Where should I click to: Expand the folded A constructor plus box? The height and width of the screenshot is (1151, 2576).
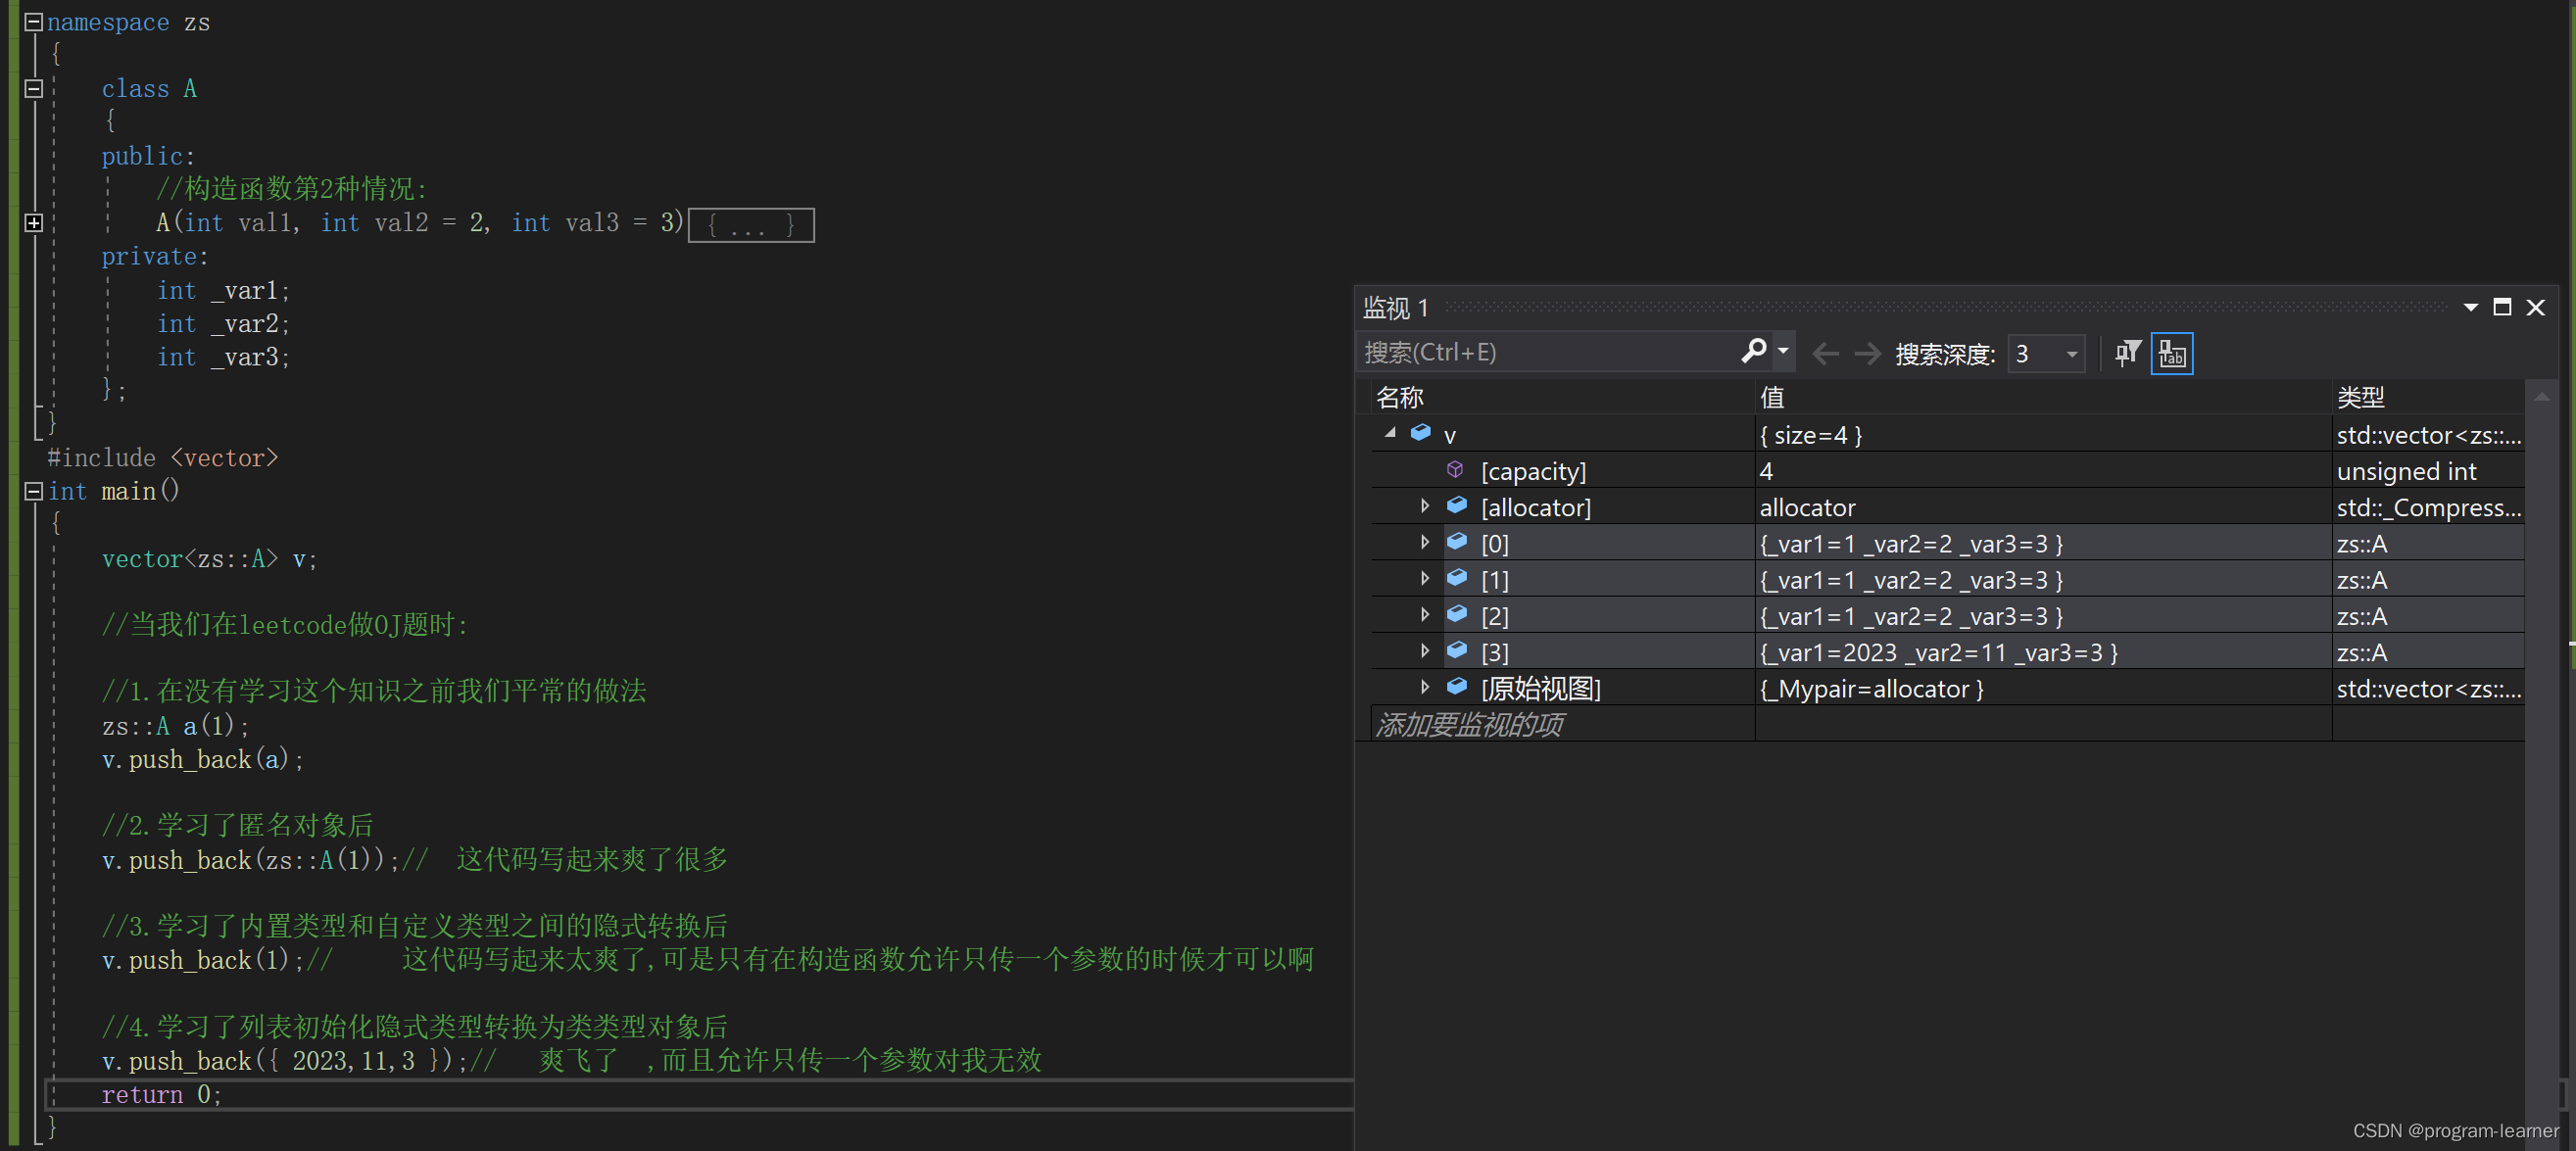[x=33, y=222]
